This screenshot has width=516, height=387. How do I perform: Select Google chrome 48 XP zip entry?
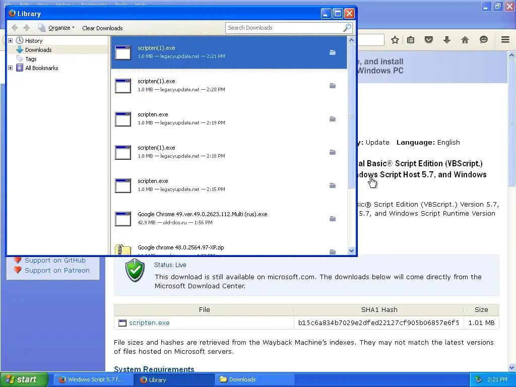pyautogui.click(x=229, y=245)
